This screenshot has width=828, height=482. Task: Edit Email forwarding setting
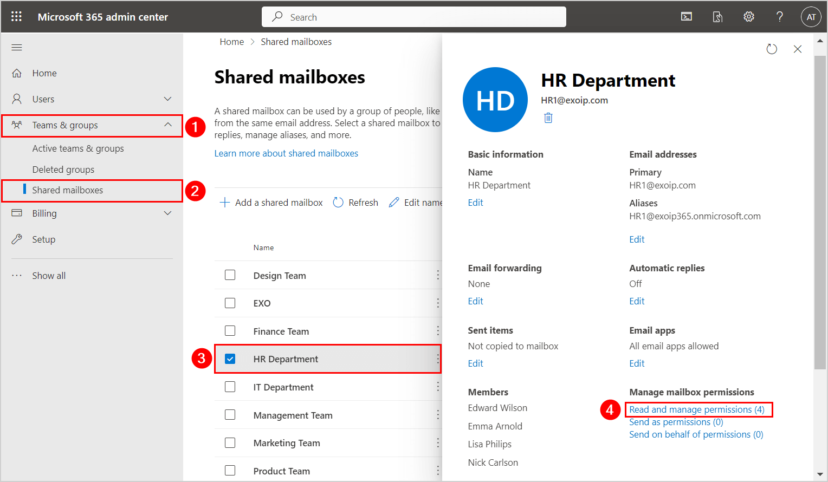(x=475, y=301)
